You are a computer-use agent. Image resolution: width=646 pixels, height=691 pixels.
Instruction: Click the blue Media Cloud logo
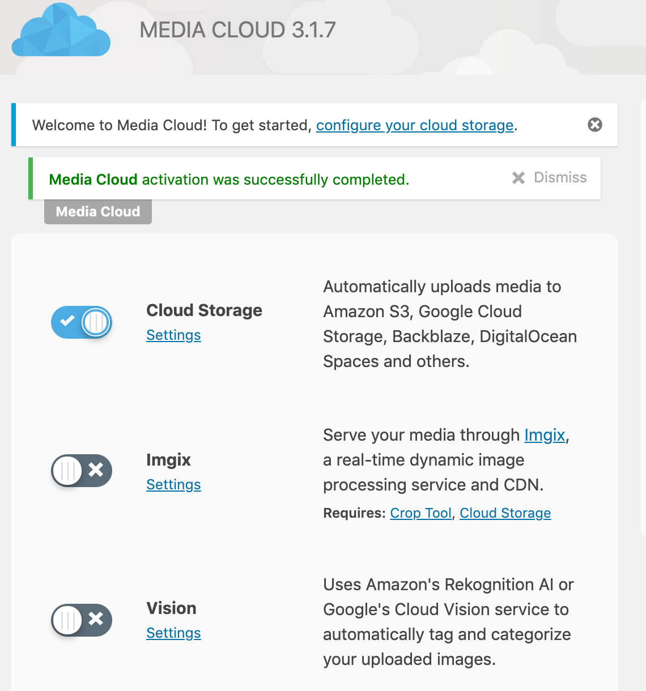tap(61, 30)
